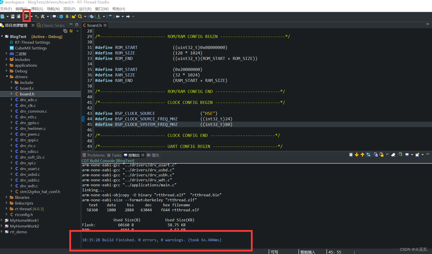Screen dimensions: 432x254
Task: Toggle the console sync arrows button
Action: [368, 155]
